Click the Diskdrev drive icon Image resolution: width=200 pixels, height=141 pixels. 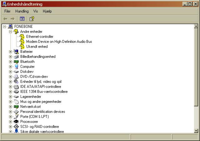click(x=16, y=72)
